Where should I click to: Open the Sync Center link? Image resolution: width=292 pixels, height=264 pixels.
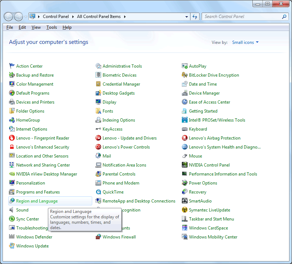(28, 219)
